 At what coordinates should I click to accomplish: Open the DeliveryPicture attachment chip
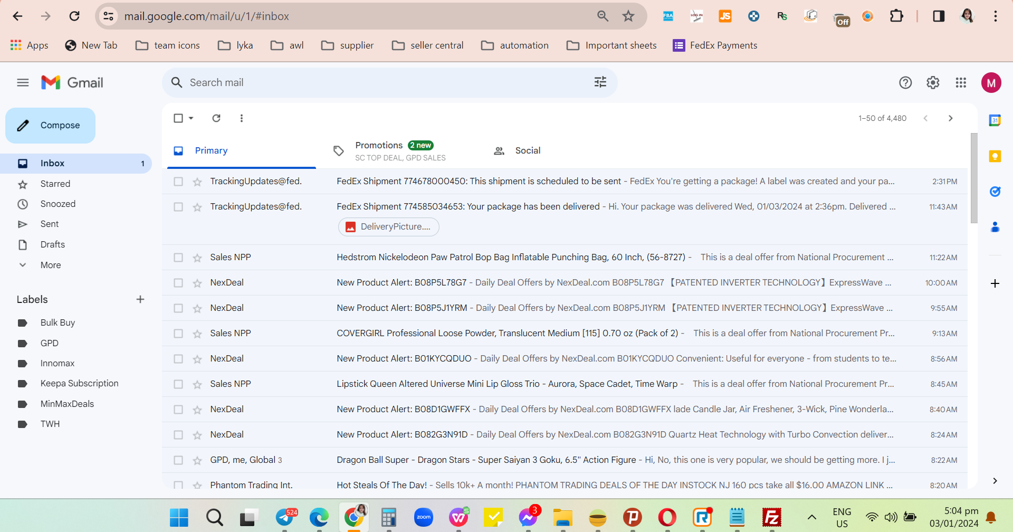[389, 227]
